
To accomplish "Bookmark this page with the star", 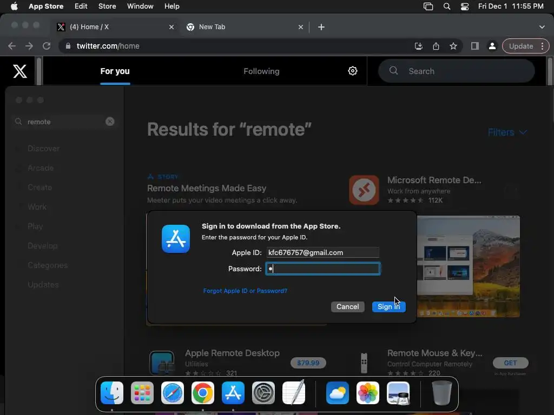I will (x=453, y=46).
